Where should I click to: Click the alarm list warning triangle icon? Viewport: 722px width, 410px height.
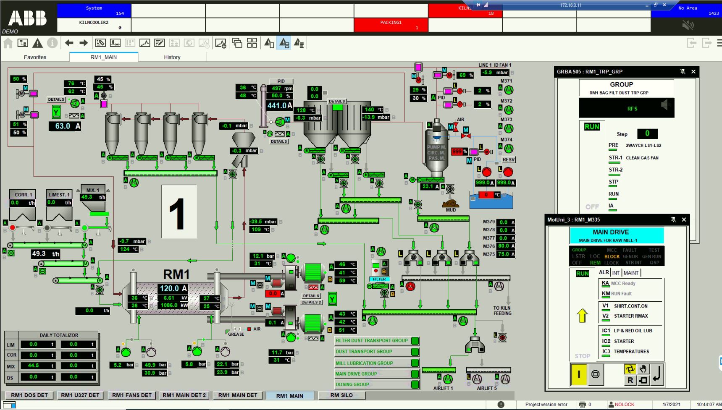37,43
